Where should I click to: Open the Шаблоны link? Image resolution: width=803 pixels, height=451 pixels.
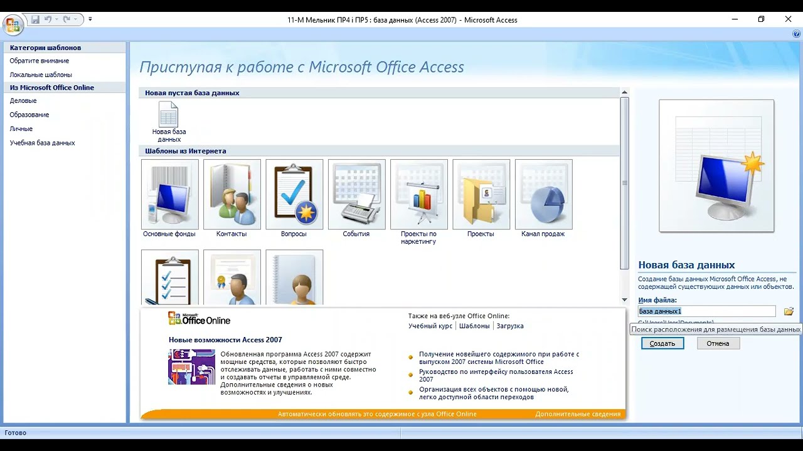[474, 326]
